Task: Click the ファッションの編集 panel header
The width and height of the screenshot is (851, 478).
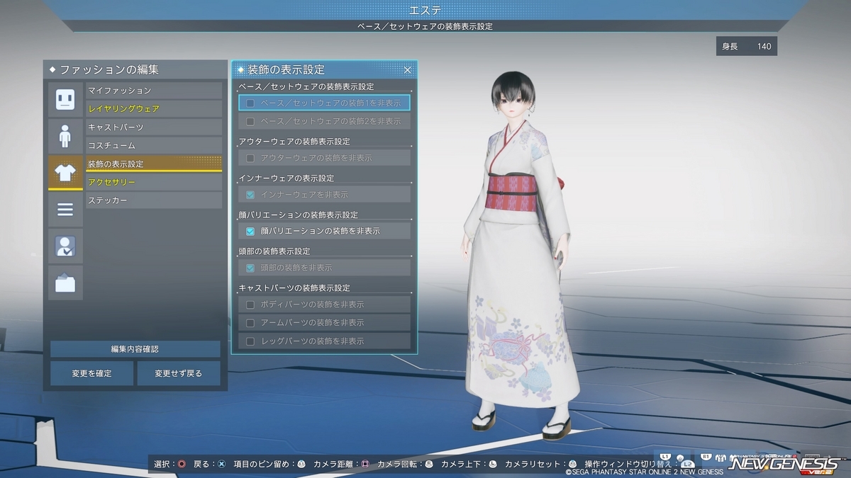Action: point(135,70)
